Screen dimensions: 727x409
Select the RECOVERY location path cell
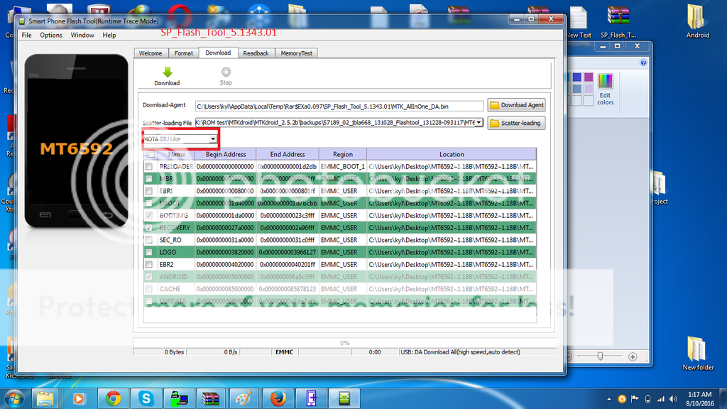[451, 228]
